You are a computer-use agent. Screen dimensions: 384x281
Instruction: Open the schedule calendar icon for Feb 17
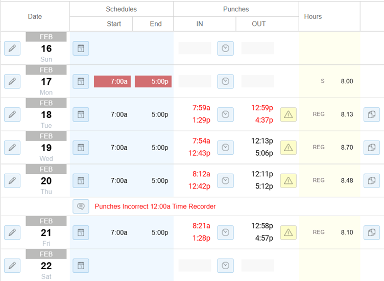(x=81, y=81)
